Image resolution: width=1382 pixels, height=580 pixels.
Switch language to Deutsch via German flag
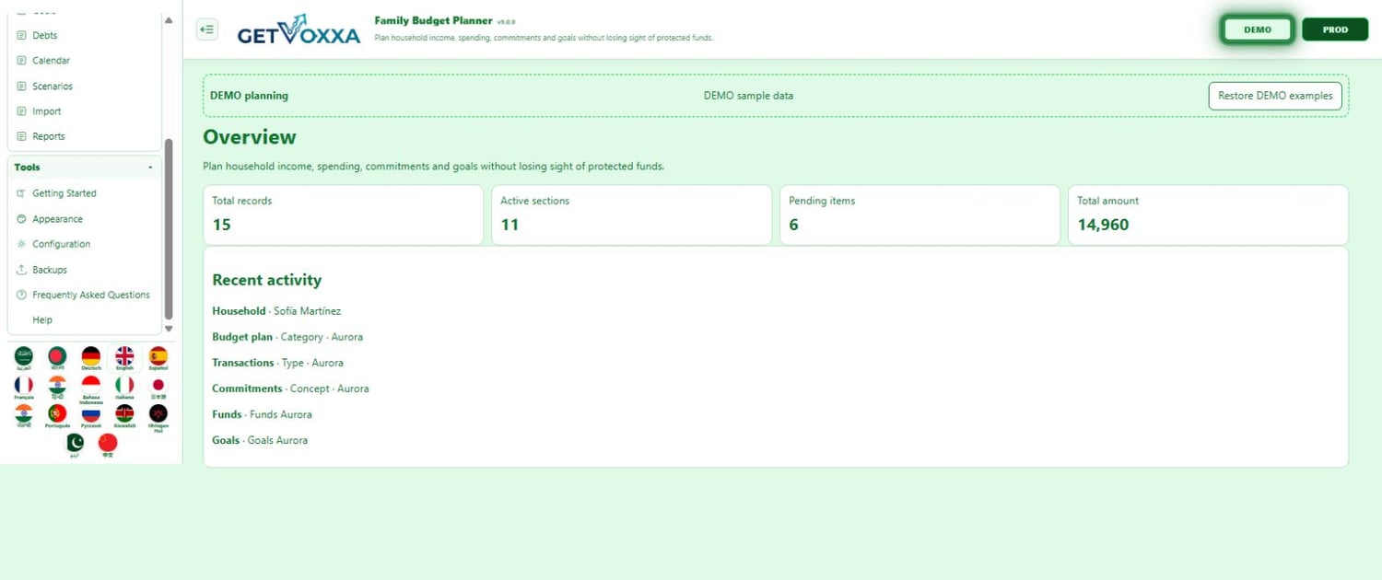(90, 359)
